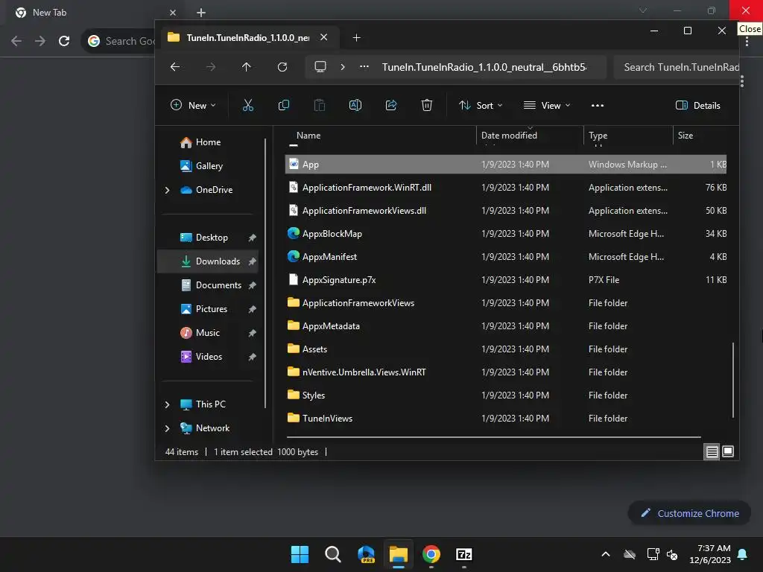Click the Paste clipboard icon
Image resolution: width=763 pixels, height=572 pixels.
[319, 105]
